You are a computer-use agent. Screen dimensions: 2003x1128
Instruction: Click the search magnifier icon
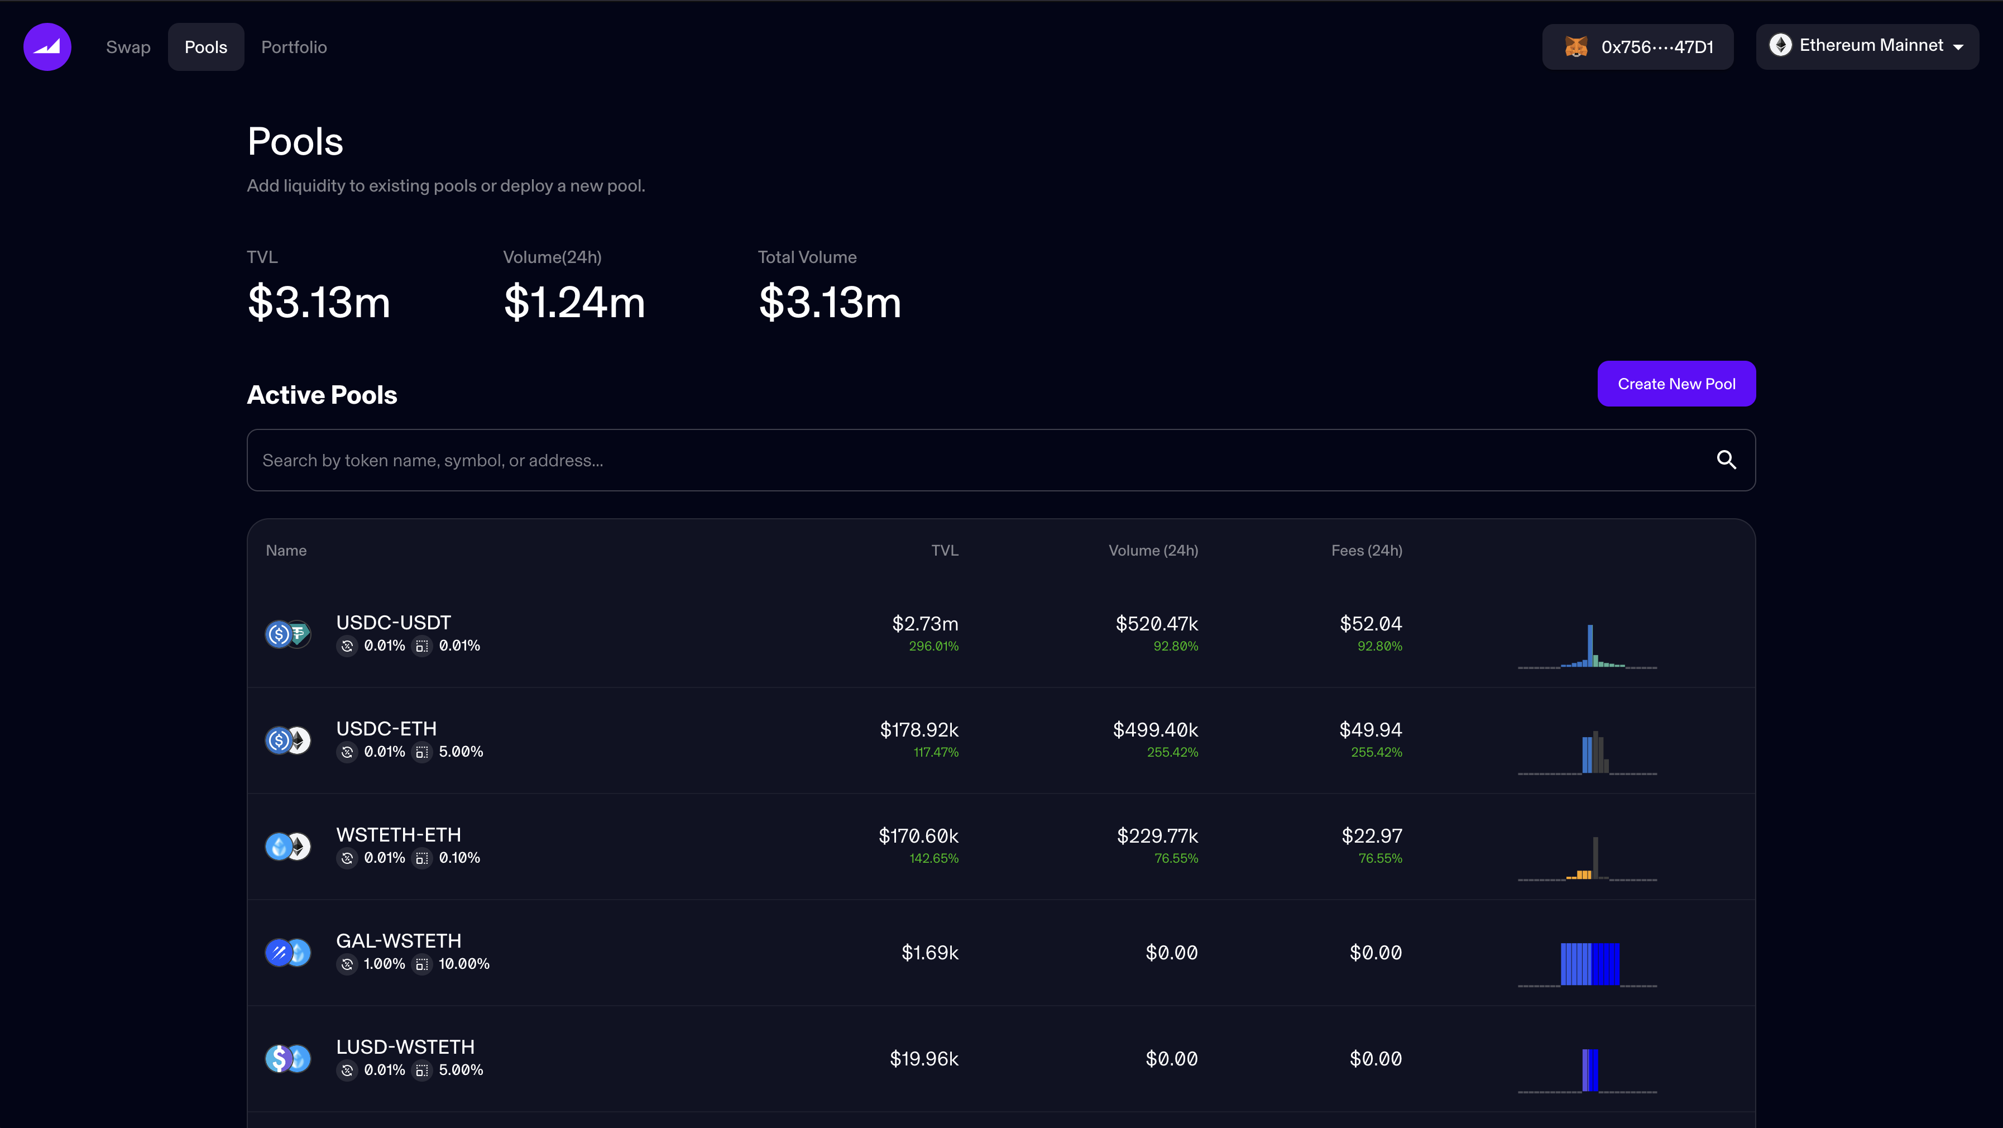pos(1726,460)
